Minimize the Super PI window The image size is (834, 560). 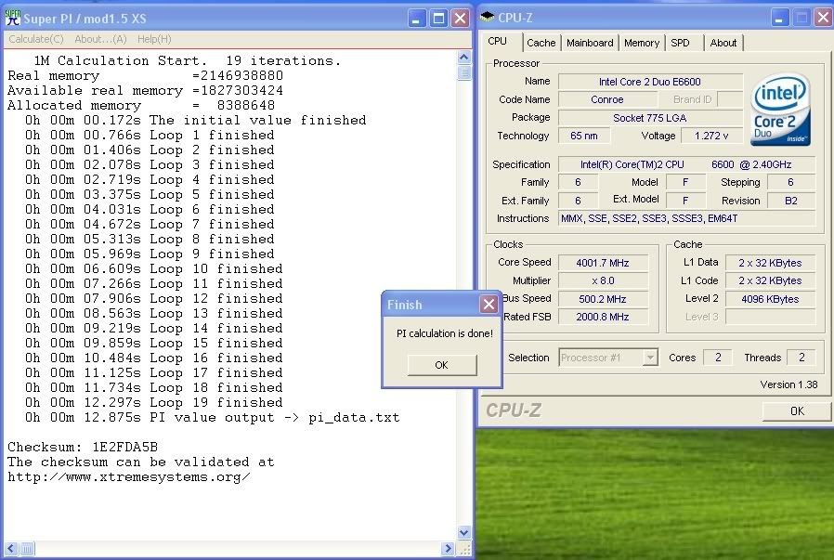point(417,19)
